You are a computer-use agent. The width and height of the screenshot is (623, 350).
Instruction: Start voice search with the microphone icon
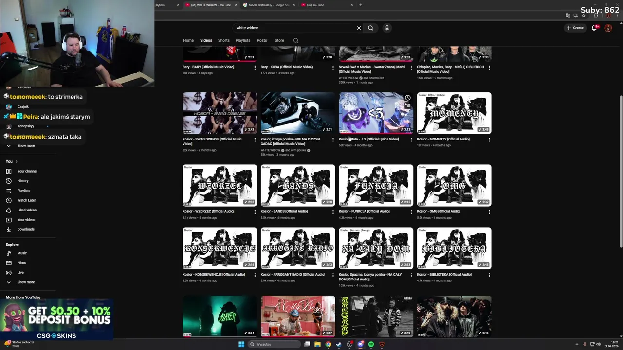pyautogui.click(x=387, y=28)
